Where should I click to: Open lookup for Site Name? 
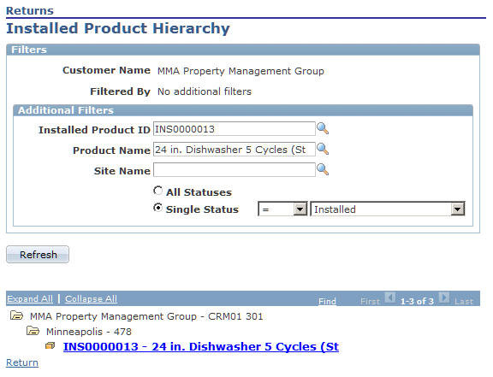click(x=323, y=169)
